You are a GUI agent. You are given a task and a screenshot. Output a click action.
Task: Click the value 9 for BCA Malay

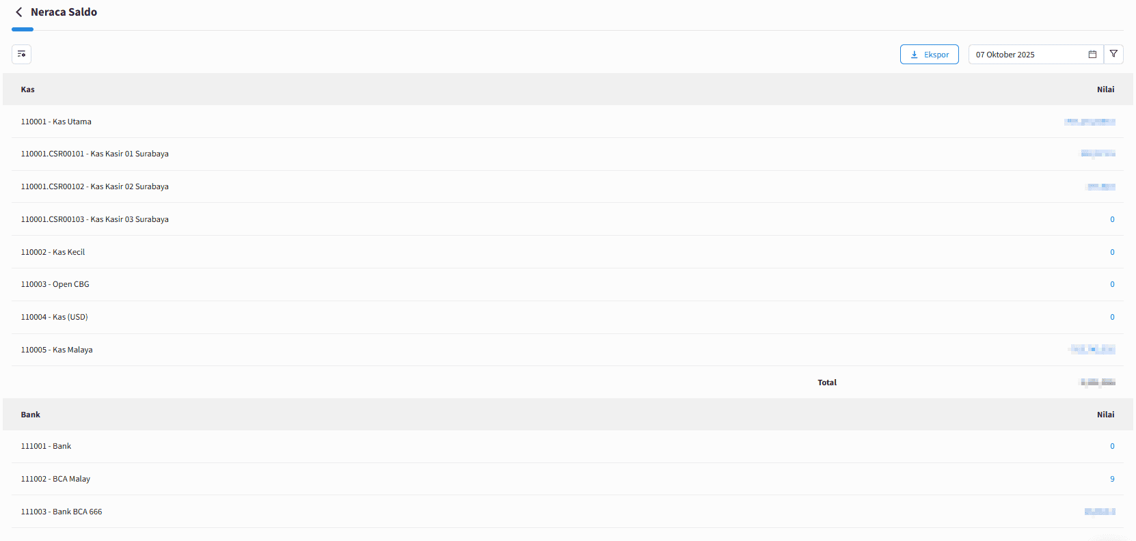pyautogui.click(x=1112, y=479)
